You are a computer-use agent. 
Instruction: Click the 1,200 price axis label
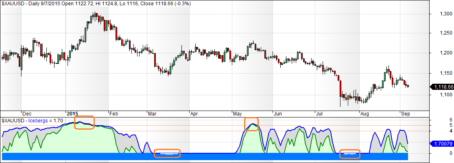441,53
